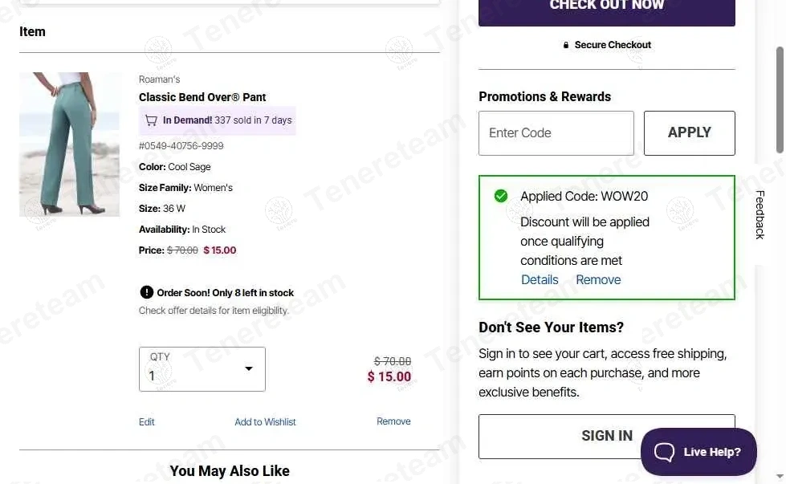Viewport: 786px width, 484px height.
Task: Open the QTY quantity dropdown
Action: 202,369
